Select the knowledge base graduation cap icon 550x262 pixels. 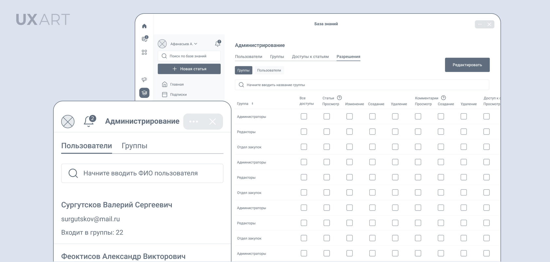[x=144, y=93]
